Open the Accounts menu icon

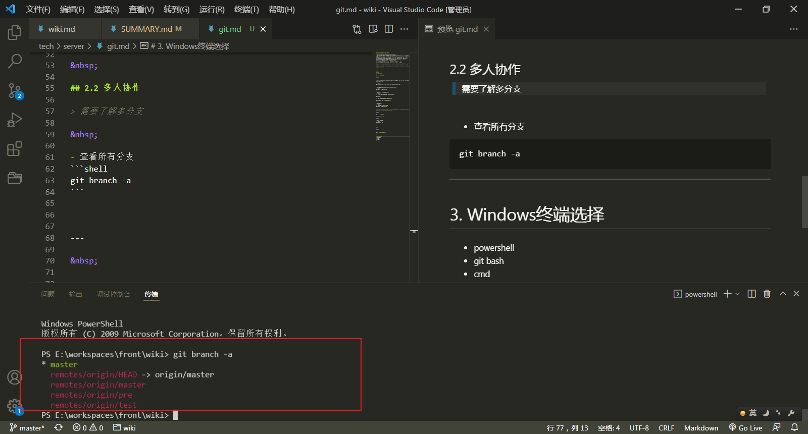[x=15, y=377]
